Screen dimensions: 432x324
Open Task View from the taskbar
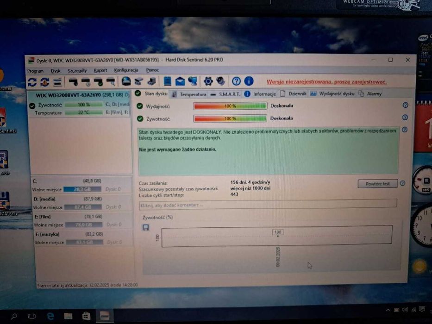(x=31, y=316)
